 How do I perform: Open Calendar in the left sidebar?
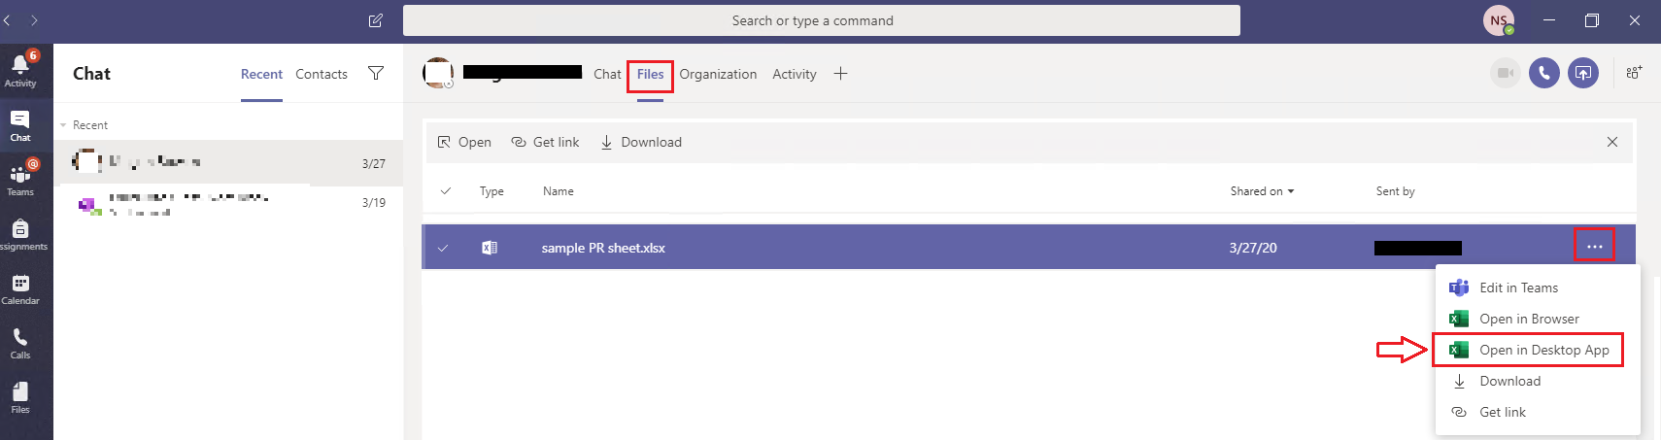[x=20, y=288]
